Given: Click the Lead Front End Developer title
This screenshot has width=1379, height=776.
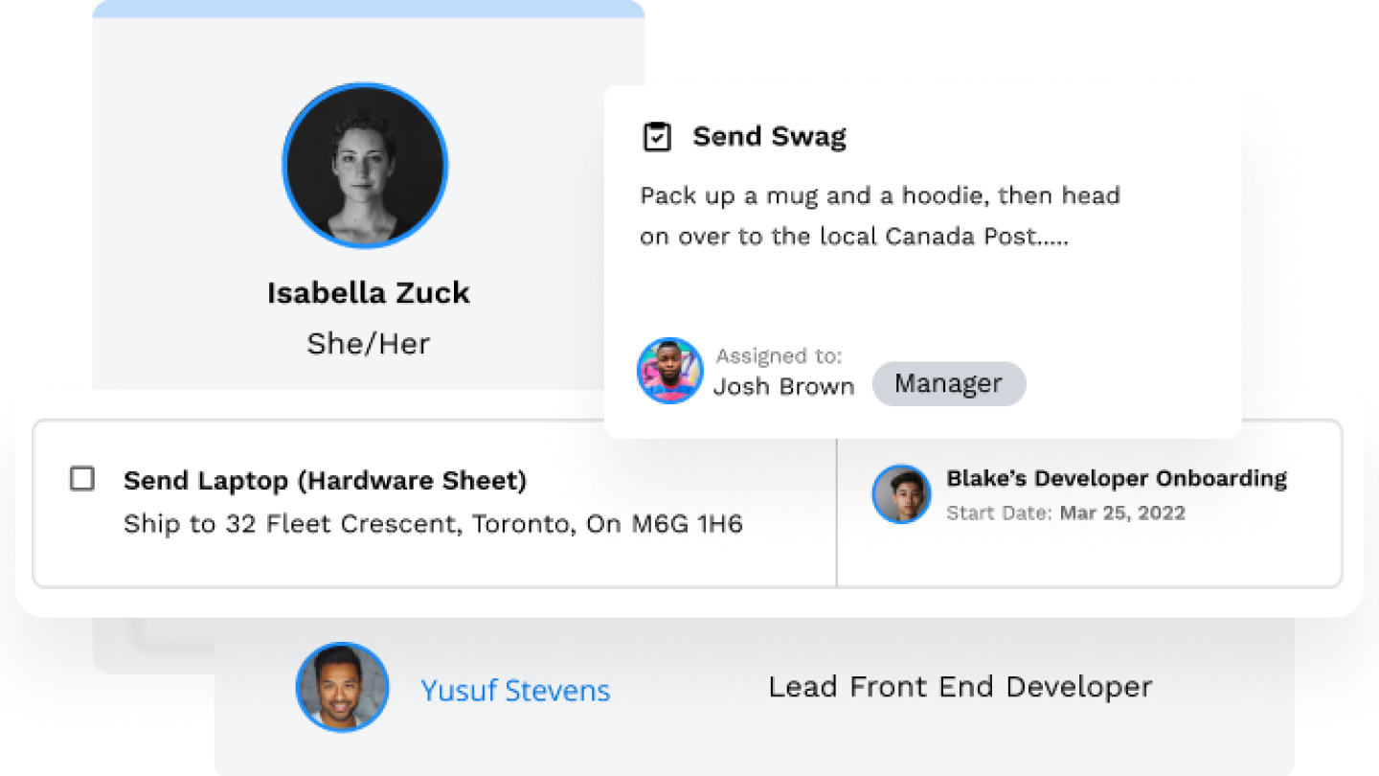Looking at the screenshot, I should [960, 687].
